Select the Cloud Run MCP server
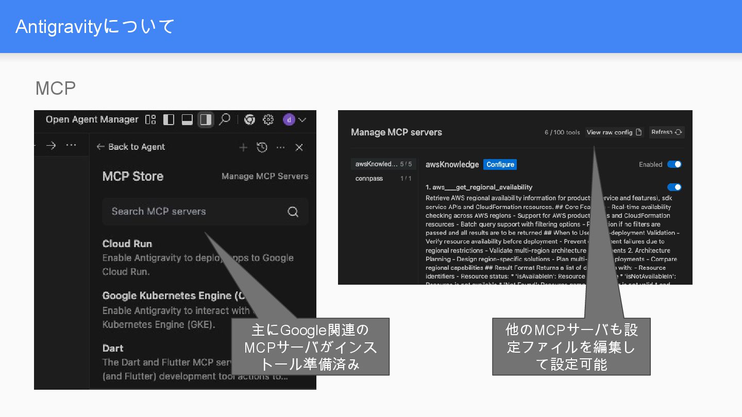 click(x=205, y=257)
